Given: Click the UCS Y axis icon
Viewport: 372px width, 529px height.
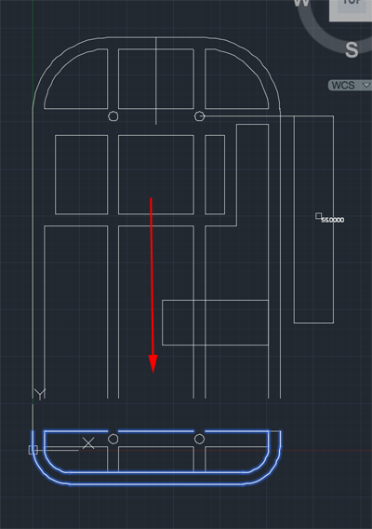Looking at the screenshot, I should 40,394.
